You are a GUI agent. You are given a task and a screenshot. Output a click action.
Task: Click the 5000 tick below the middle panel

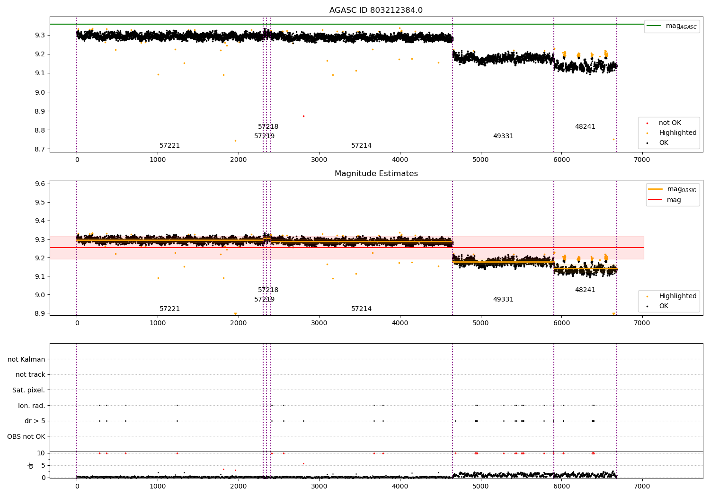(480, 323)
